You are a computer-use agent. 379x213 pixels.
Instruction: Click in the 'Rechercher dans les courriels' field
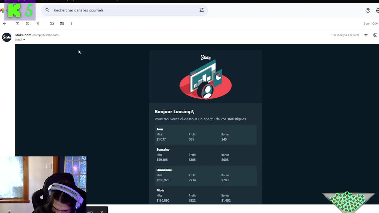124,10
